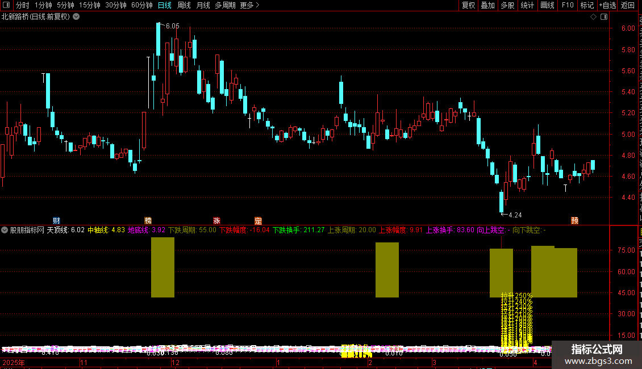The height and width of the screenshot is (369, 642).
Task: Click the 6.00 price axis label
Action: coord(628,28)
